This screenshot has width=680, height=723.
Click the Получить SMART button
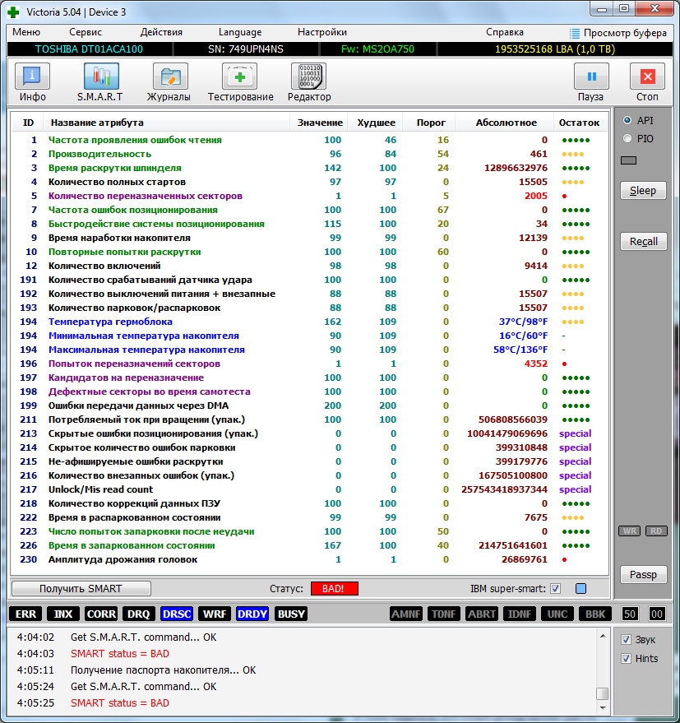(81, 588)
